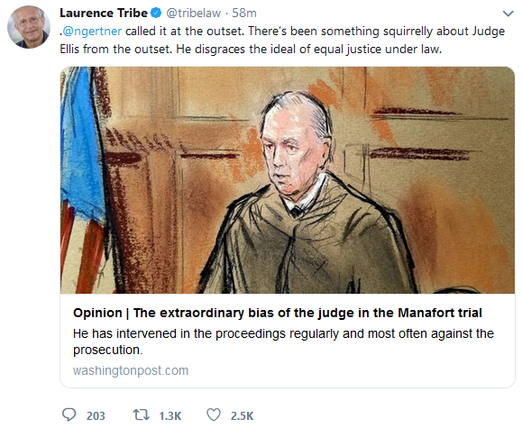Viewport: 522px width, 428px height.
Task: Open the 58m timestamp link
Action: pyautogui.click(x=244, y=13)
